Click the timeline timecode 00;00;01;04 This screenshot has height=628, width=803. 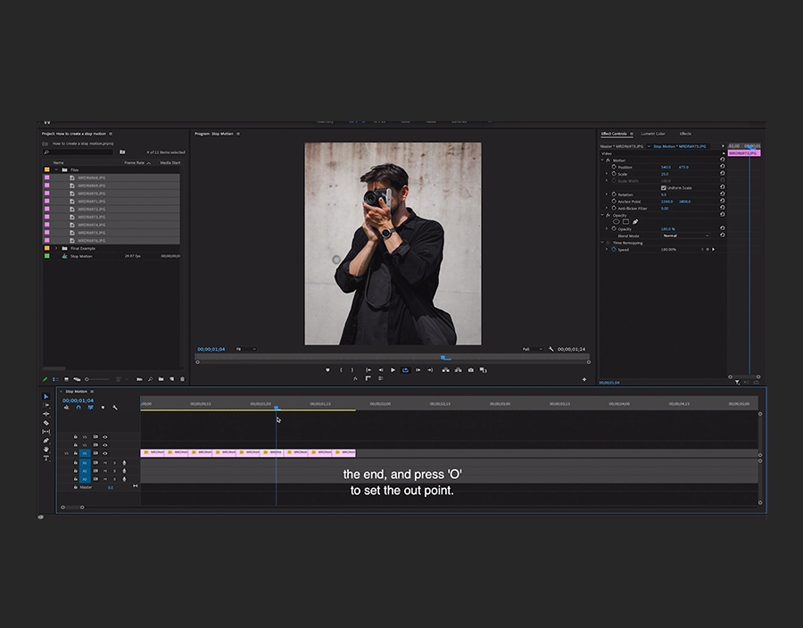pos(78,401)
